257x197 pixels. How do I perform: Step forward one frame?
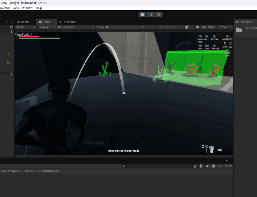pos(158,15)
